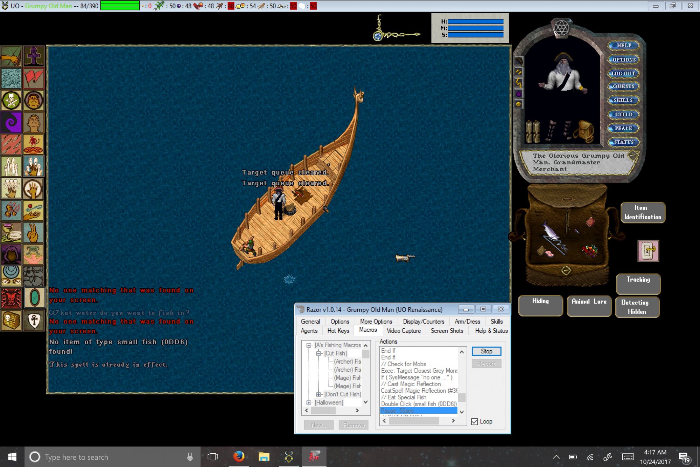Collapse the A's Fishing Macros tree node
Viewport: 700px width, 467px height.
coord(309,345)
